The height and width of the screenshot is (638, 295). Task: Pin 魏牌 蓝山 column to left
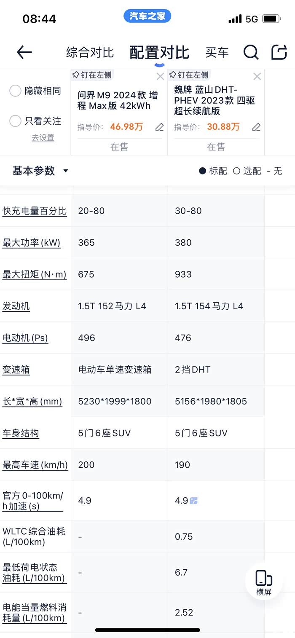[189, 75]
